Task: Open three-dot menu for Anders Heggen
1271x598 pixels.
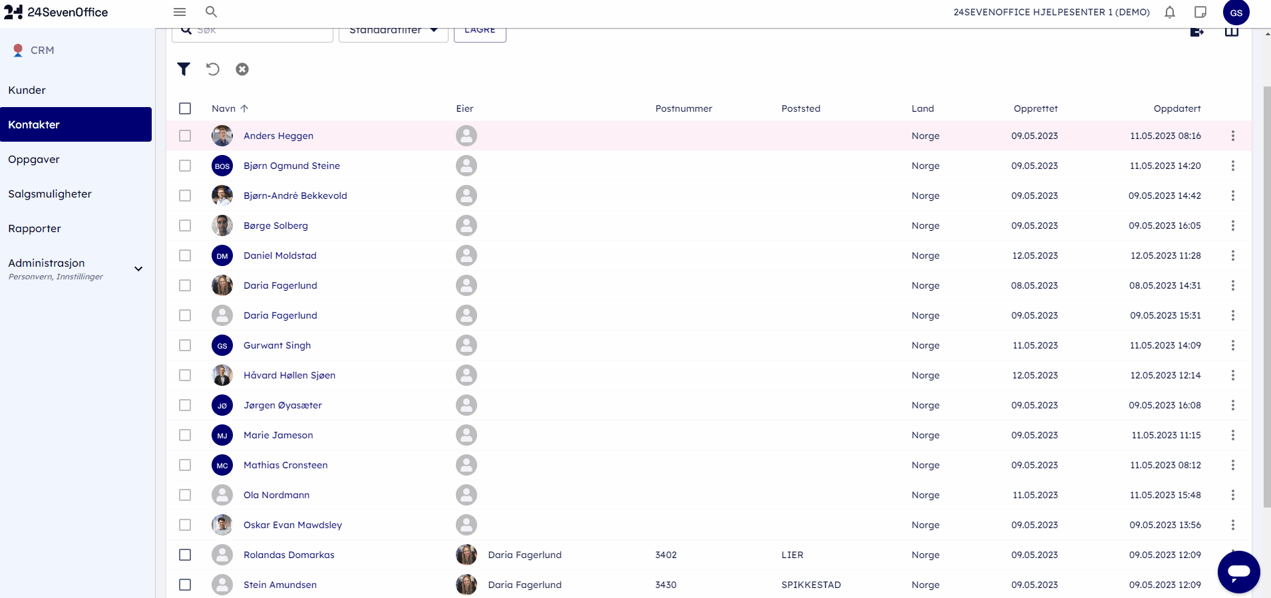Action: (x=1232, y=136)
